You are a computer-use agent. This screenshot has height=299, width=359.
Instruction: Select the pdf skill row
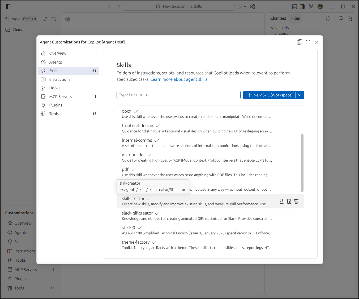[210, 172]
